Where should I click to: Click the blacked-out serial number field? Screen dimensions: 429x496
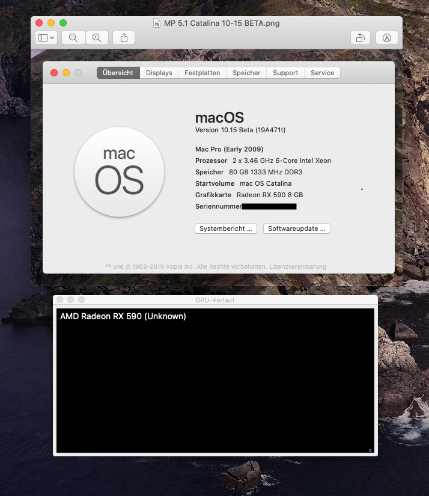(269, 207)
